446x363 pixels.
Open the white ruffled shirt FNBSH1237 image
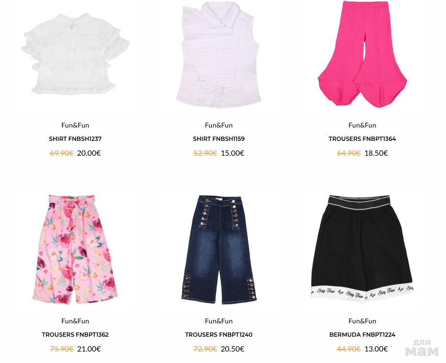click(x=75, y=54)
